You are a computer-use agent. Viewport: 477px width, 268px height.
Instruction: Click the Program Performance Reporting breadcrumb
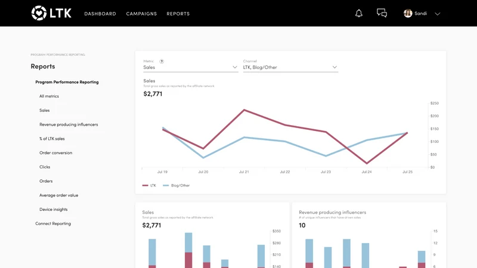pos(58,55)
